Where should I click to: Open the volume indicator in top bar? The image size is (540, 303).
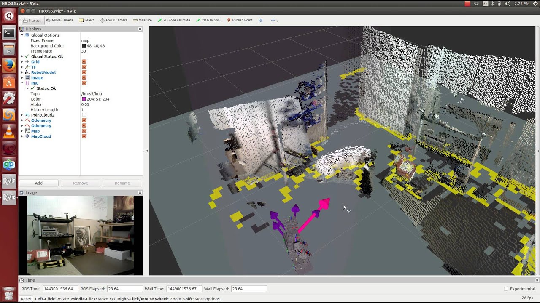[507, 3]
